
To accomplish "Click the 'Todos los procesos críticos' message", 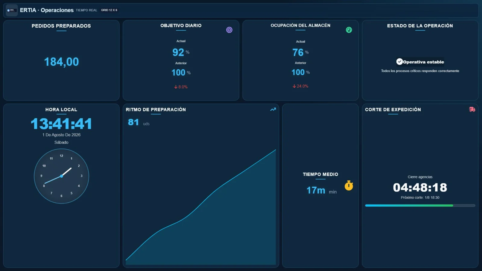I will (420, 71).
